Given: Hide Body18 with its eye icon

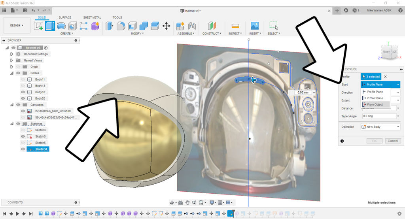Looking at the screenshot, I should [23, 92].
